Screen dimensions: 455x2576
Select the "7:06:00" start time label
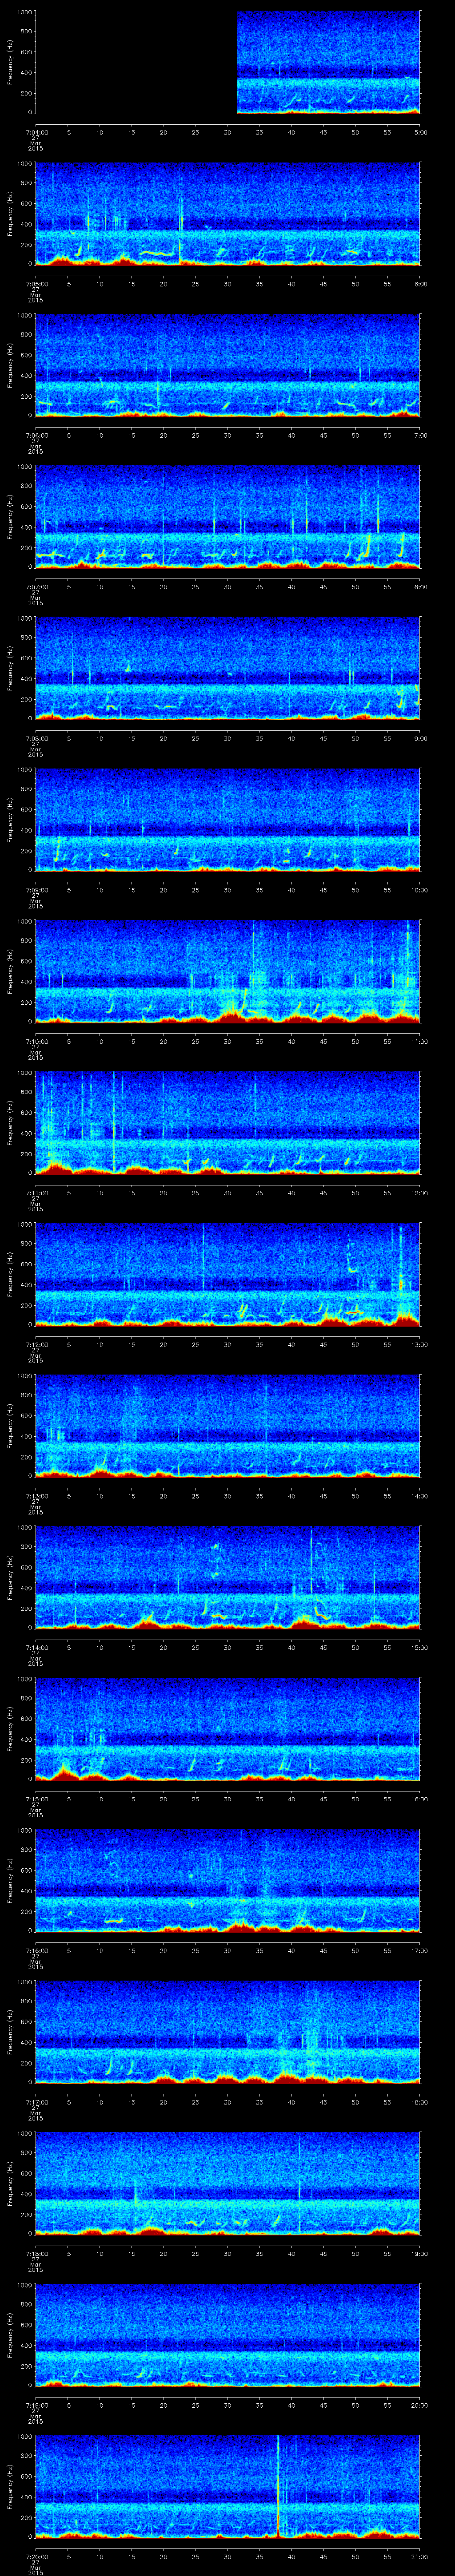pos(36,435)
